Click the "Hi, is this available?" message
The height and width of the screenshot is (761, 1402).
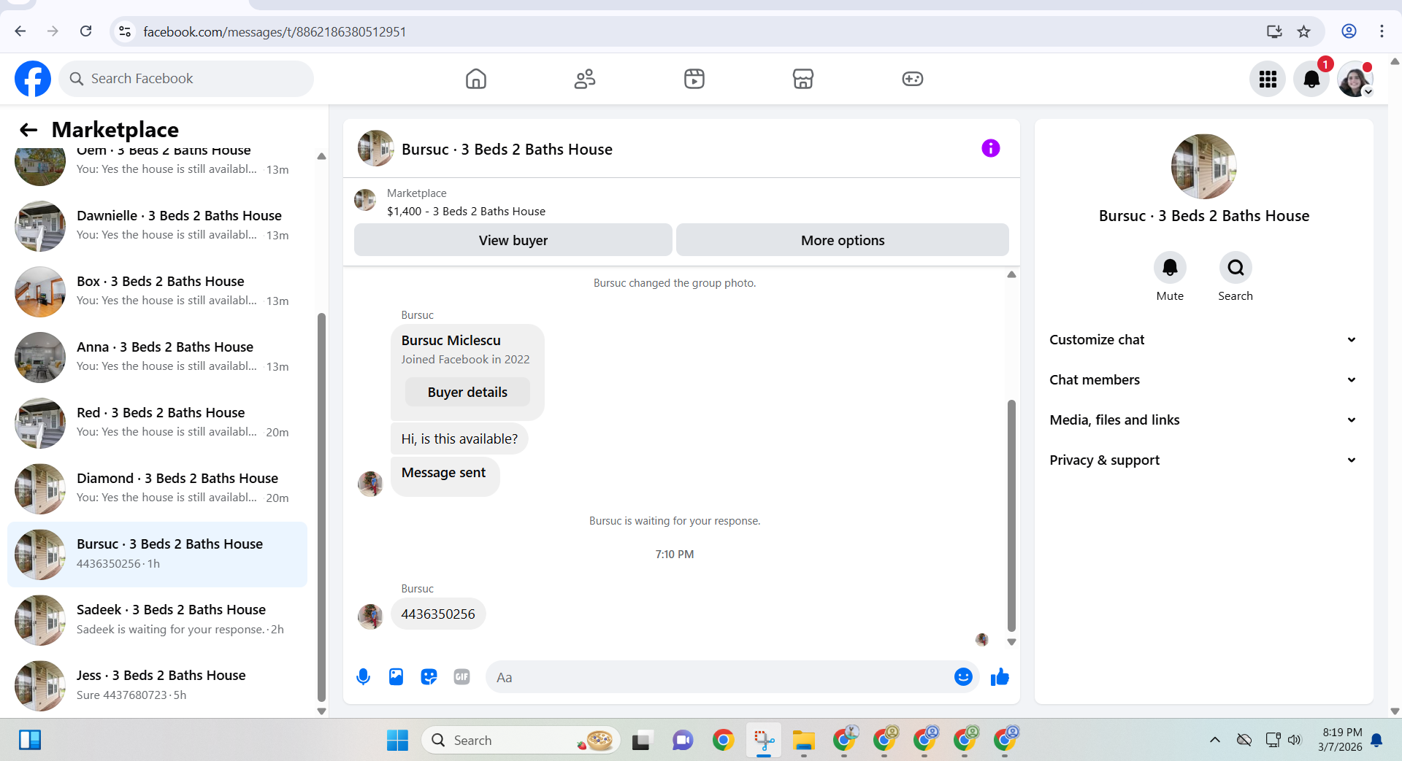tap(459, 439)
